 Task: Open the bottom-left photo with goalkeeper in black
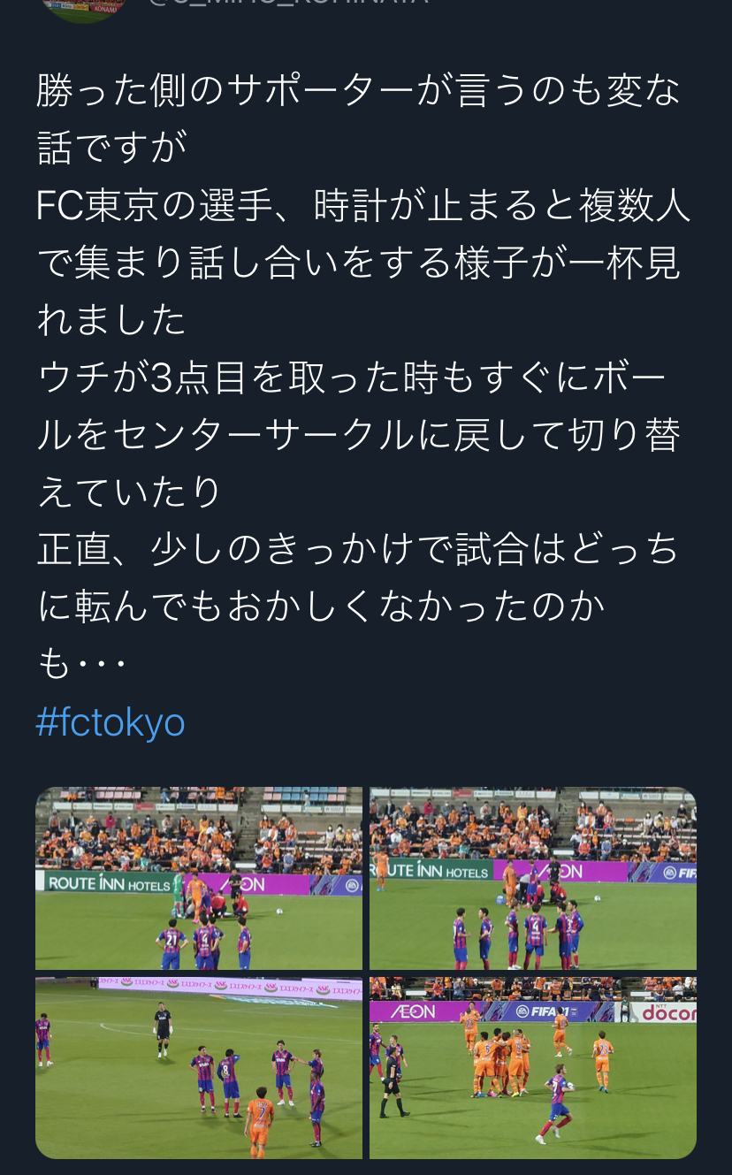point(199,1067)
